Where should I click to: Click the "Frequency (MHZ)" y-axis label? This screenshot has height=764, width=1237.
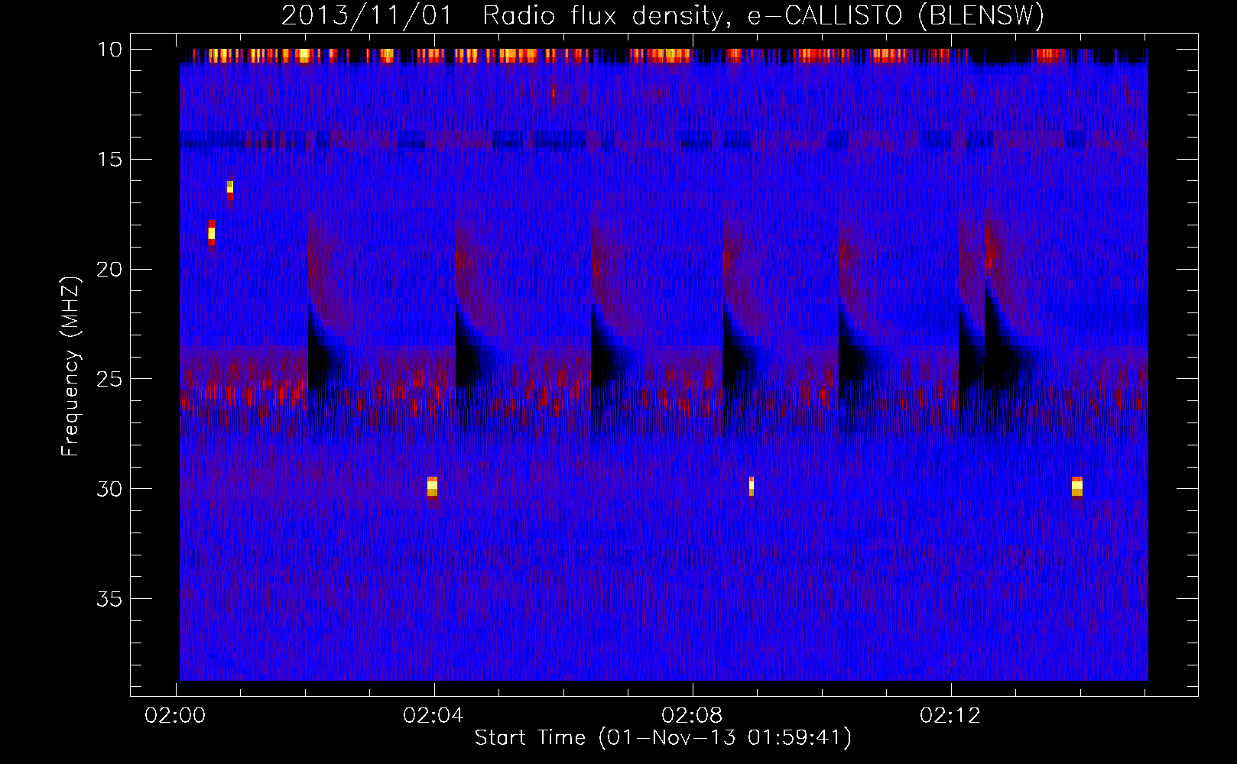70,367
